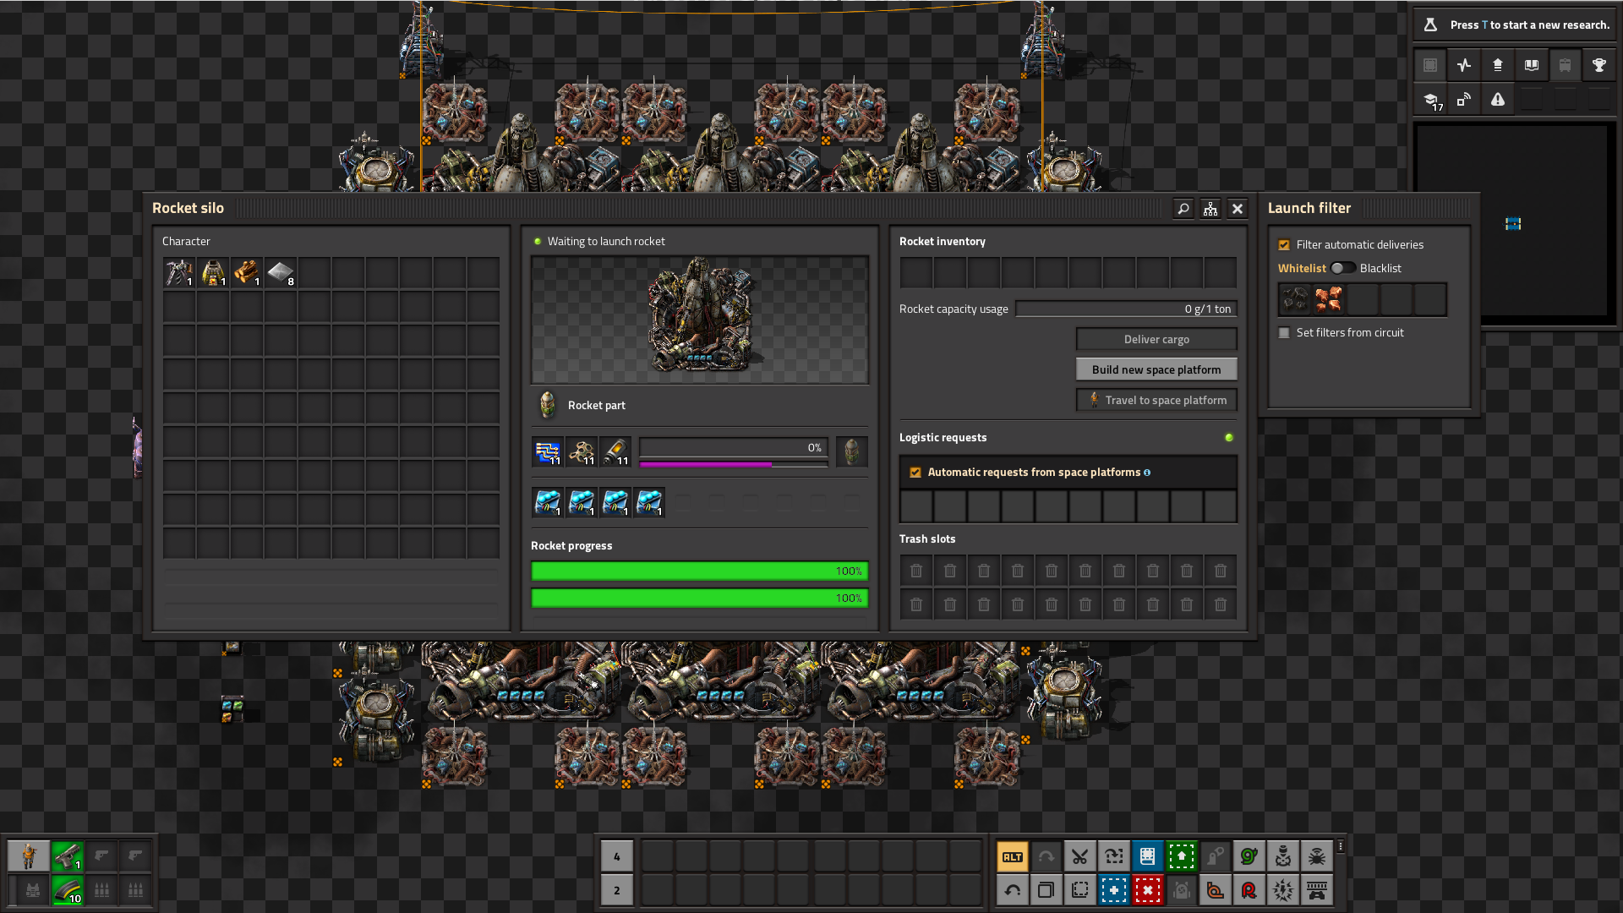The image size is (1623, 913).
Task: Give green wire shortcut
Action: click(1249, 856)
